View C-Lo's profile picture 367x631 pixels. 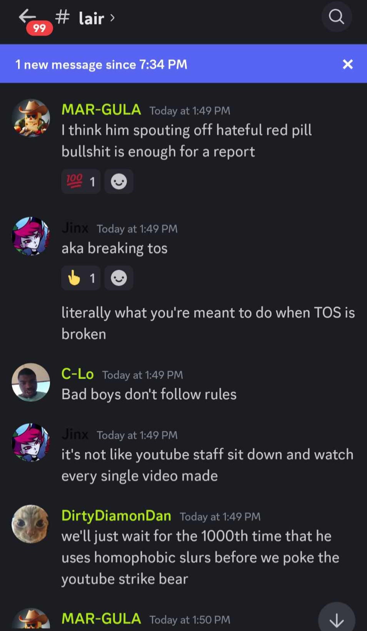(x=31, y=382)
